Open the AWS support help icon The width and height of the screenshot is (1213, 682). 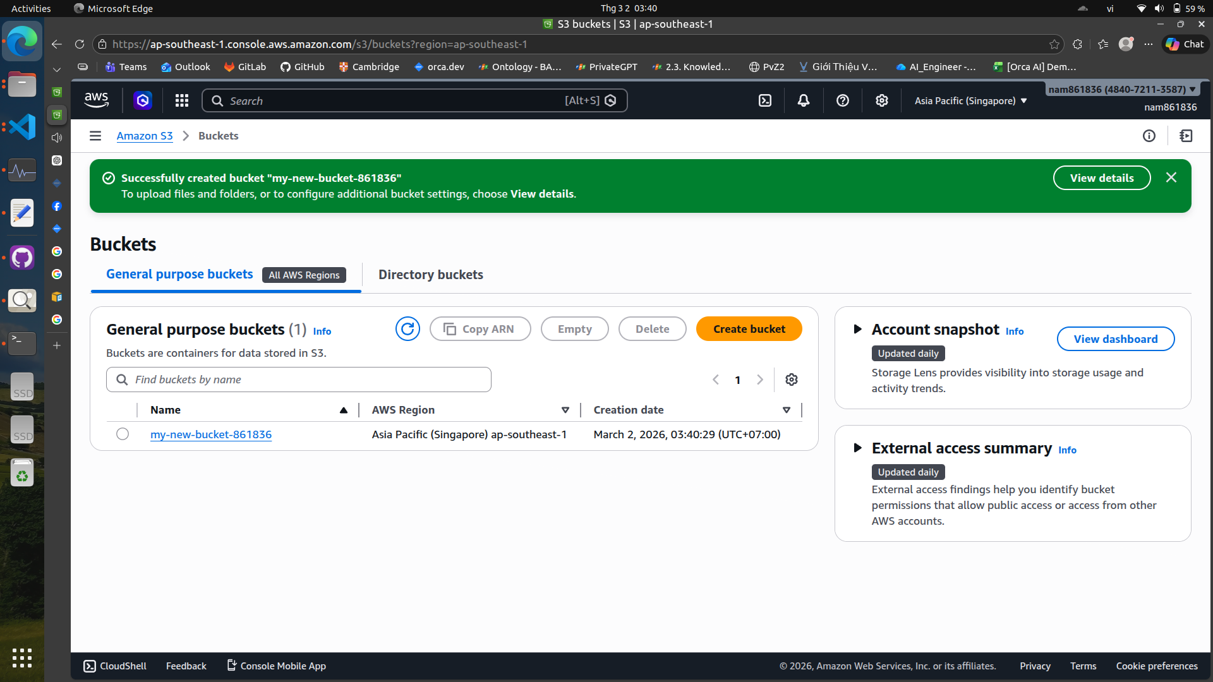coord(843,100)
